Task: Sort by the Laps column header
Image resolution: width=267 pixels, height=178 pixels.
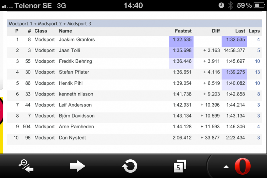Action: coord(254,31)
